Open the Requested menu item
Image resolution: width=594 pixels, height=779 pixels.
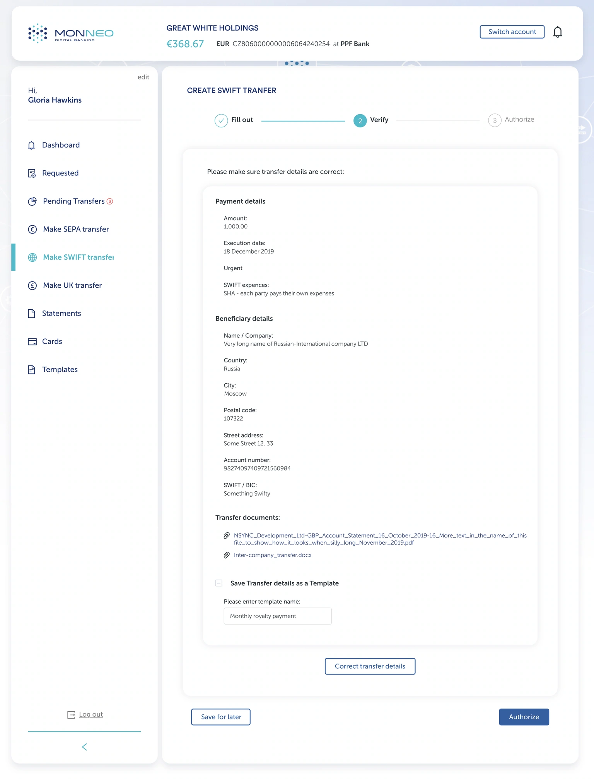[60, 173]
